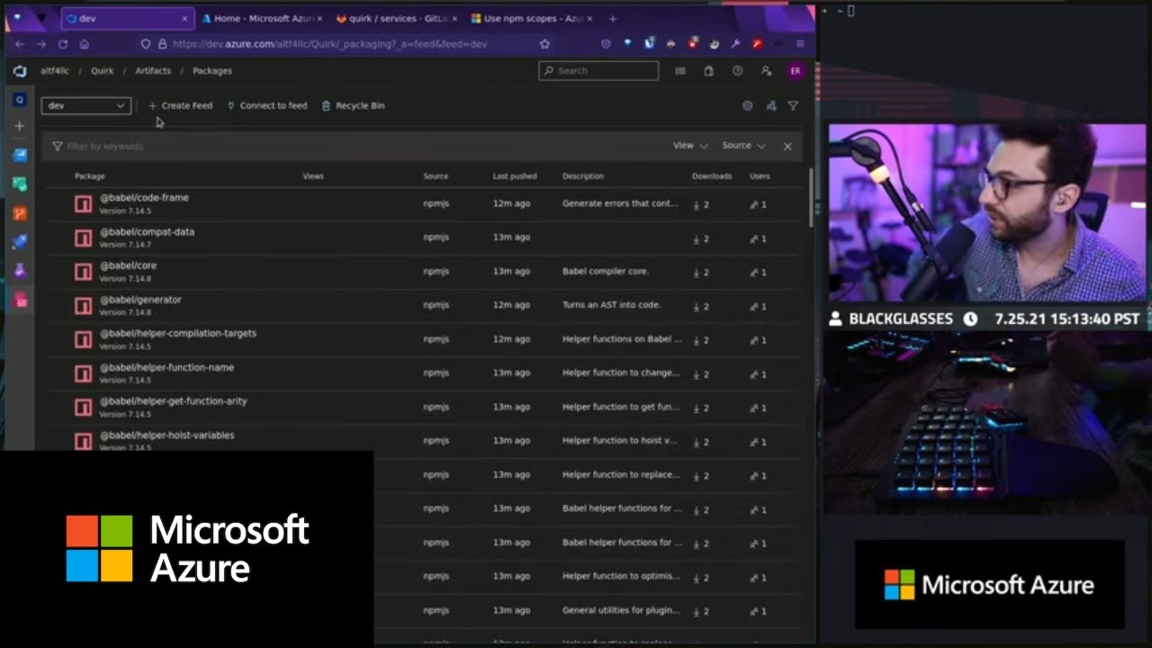Open the Quirk project icon in sidebar
The height and width of the screenshot is (648, 1152).
(20, 100)
